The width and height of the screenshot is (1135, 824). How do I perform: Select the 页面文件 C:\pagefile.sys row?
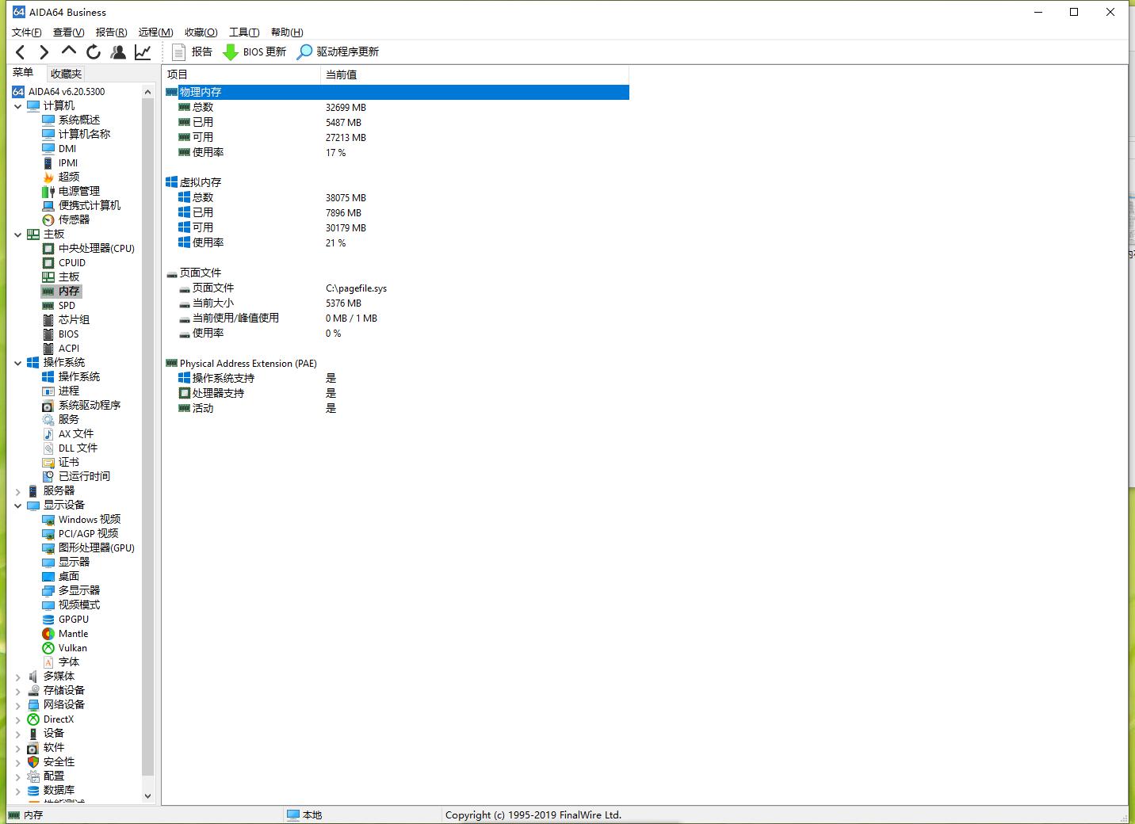point(396,288)
